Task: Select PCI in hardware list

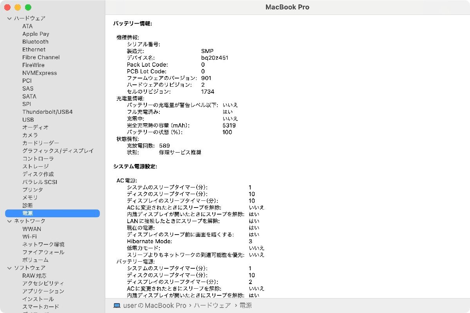Action: click(x=27, y=81)
